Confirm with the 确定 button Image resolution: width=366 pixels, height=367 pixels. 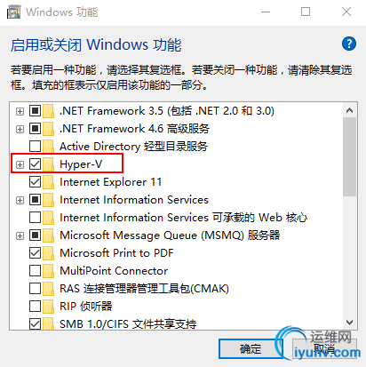(251, 349)
